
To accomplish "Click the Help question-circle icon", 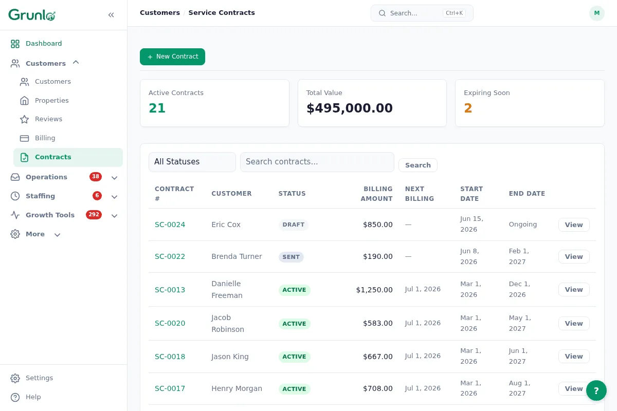I will [15, 397].
